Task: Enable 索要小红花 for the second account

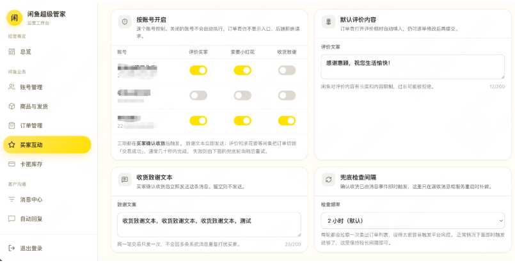Action: (242, 95)
